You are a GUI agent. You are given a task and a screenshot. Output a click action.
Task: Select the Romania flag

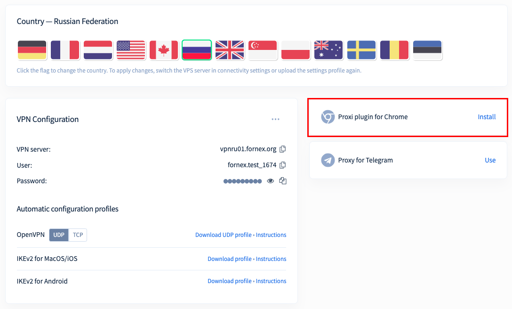(394, 50)
